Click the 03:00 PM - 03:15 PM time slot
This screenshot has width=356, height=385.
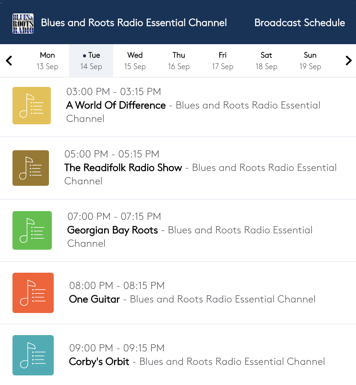tap(114, 92)
